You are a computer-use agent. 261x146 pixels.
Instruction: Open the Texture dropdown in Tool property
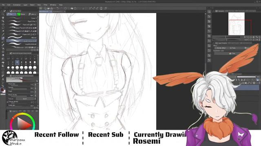coord(24,99)
